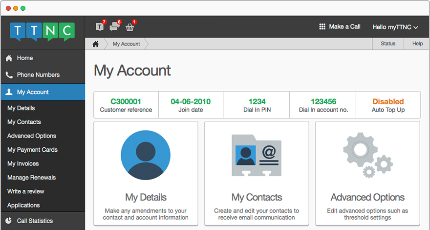Viewport: 430px width, 230px height.
Task: Close the window with red button
Action: (8, 8)
